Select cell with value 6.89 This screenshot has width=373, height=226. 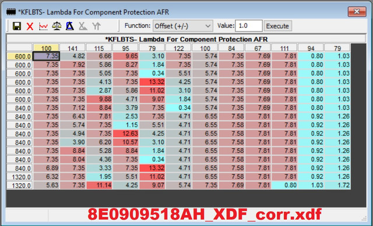pos(46,168)
